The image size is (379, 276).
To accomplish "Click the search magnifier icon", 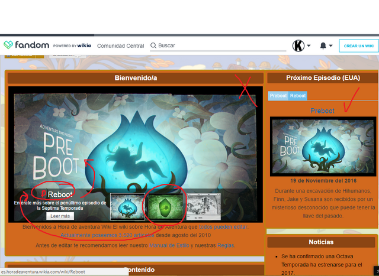I will [x=153, y=46].
